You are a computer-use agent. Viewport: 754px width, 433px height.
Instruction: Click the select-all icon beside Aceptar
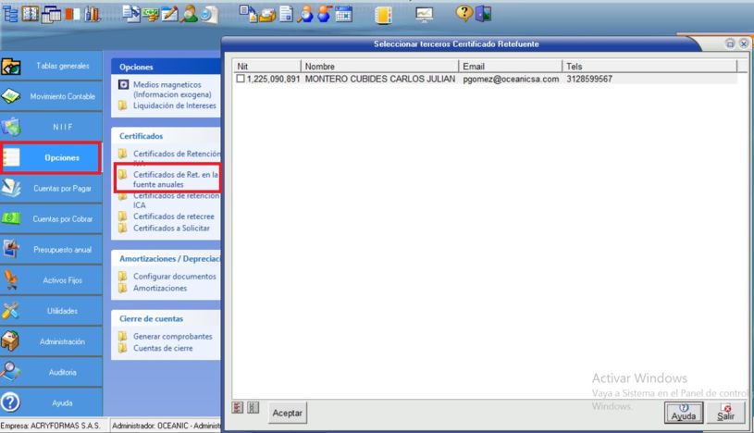coord(239,408)
